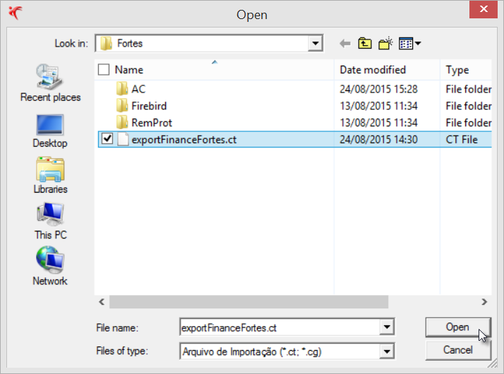Sort by Date modified column

pos(373,70)
